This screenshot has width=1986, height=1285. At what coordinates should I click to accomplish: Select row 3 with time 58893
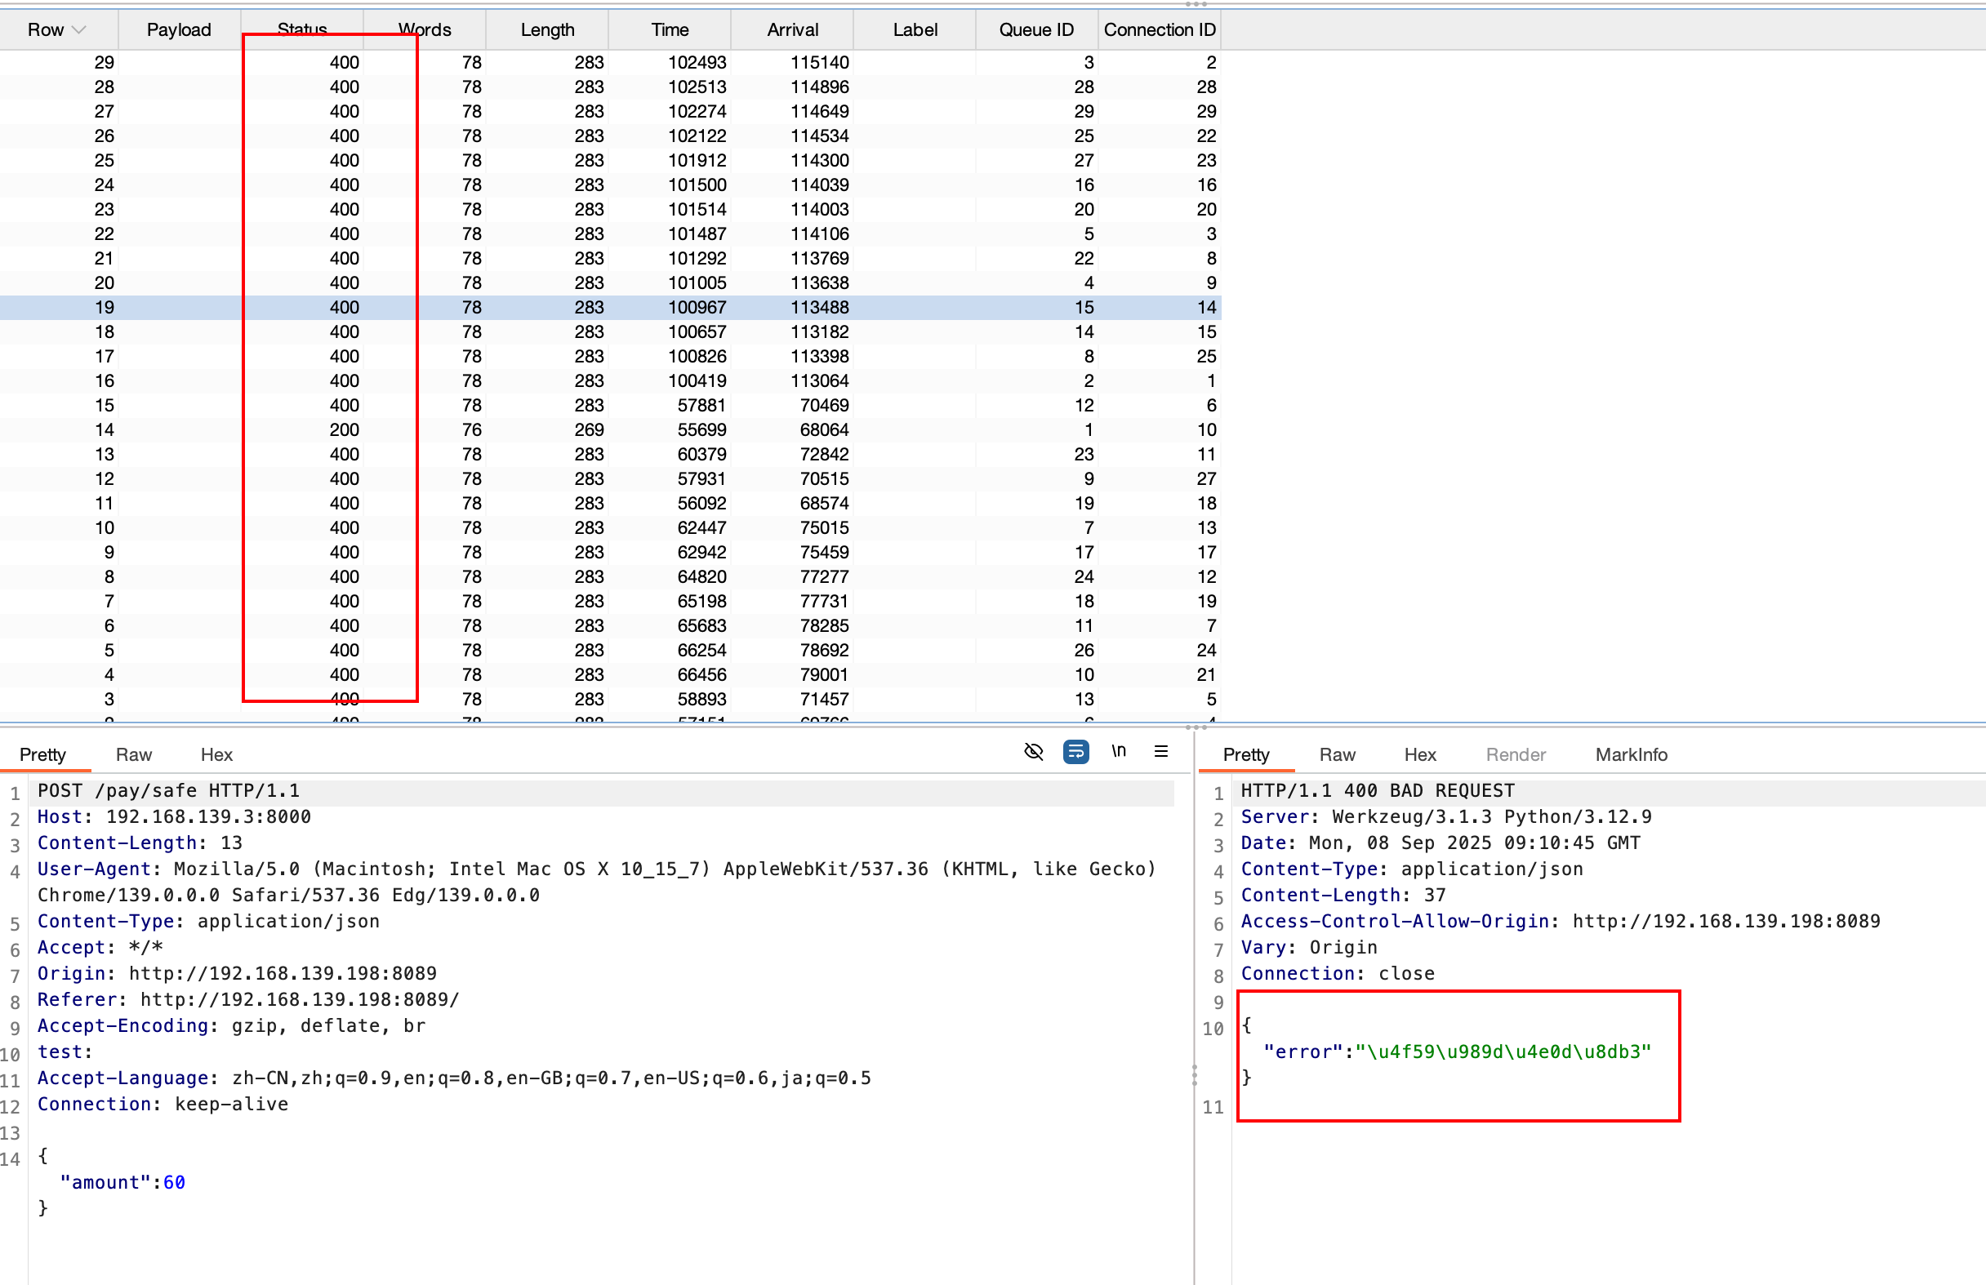tap(610, 700)
